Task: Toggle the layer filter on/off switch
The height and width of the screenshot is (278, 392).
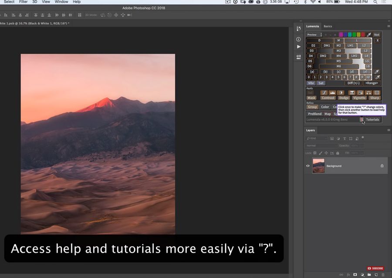Action: click(363, 137)
